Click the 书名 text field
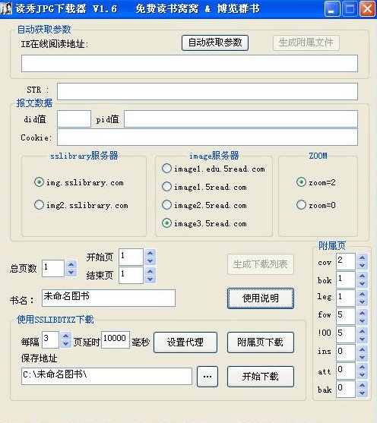Image resolution: width=377 pixels, height=423 pixels. tap(109, 298)
